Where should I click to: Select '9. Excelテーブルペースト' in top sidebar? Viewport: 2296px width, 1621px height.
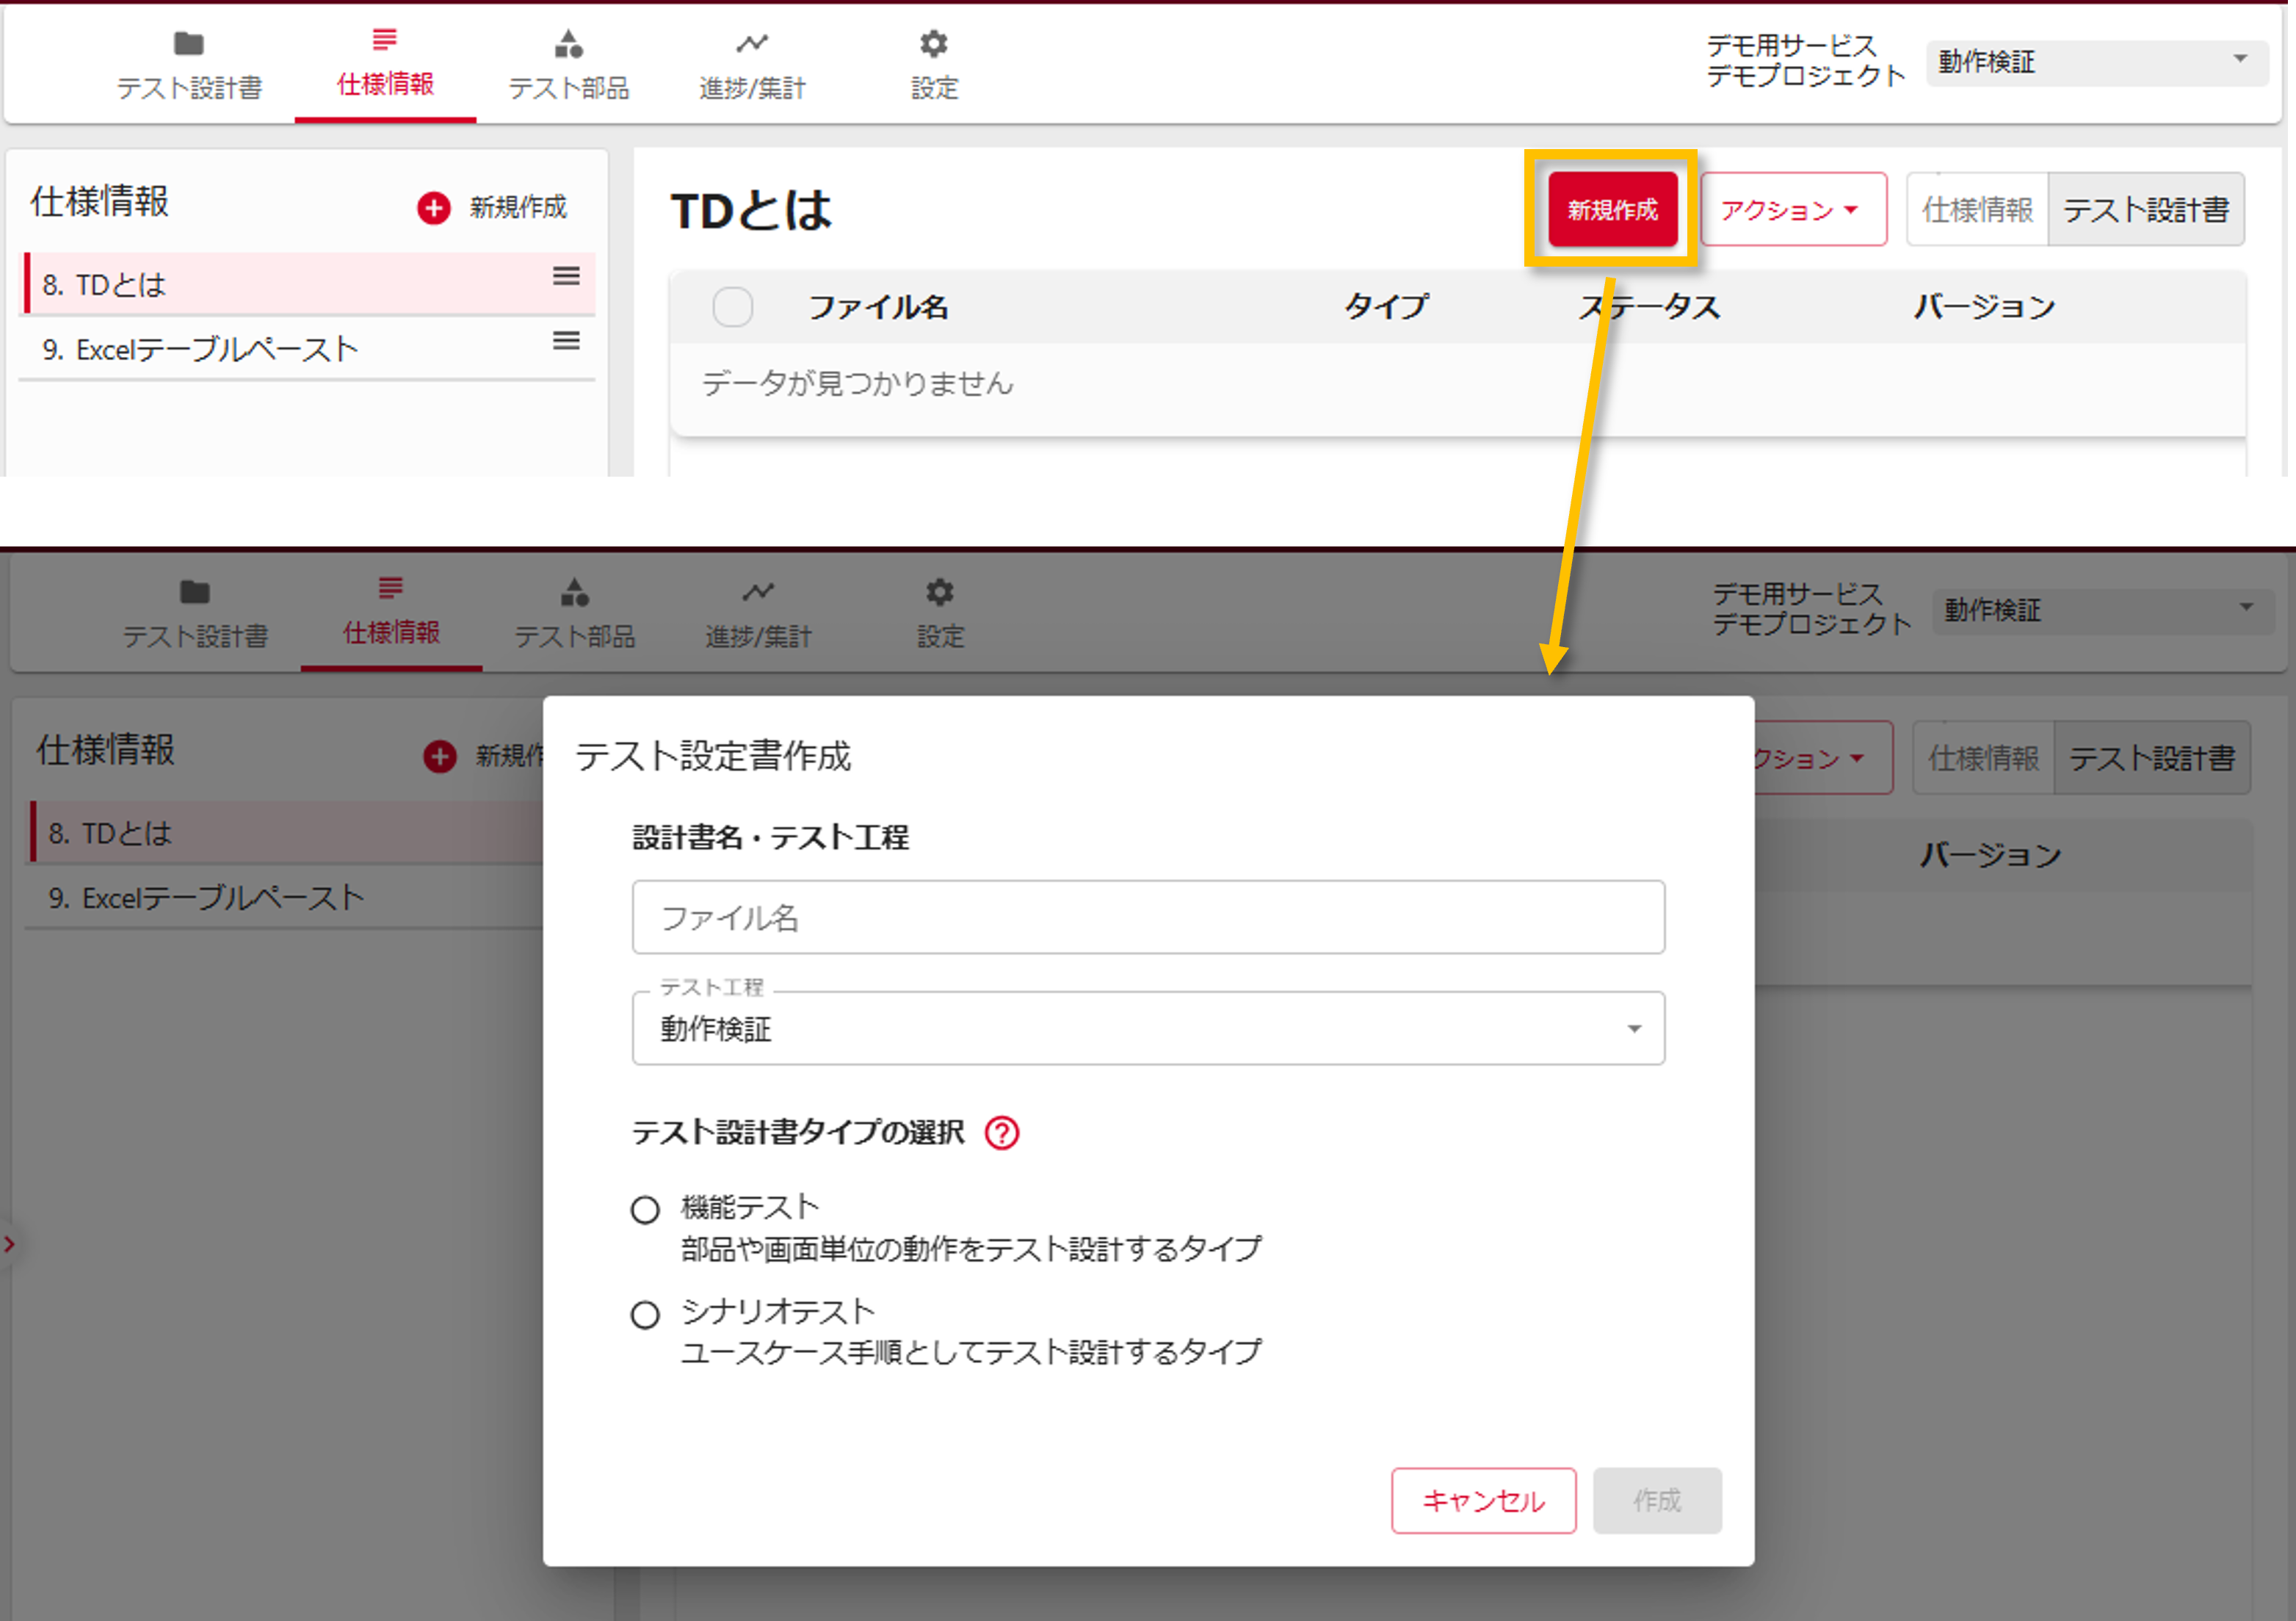pyautogui.click(x=308, y=348)
